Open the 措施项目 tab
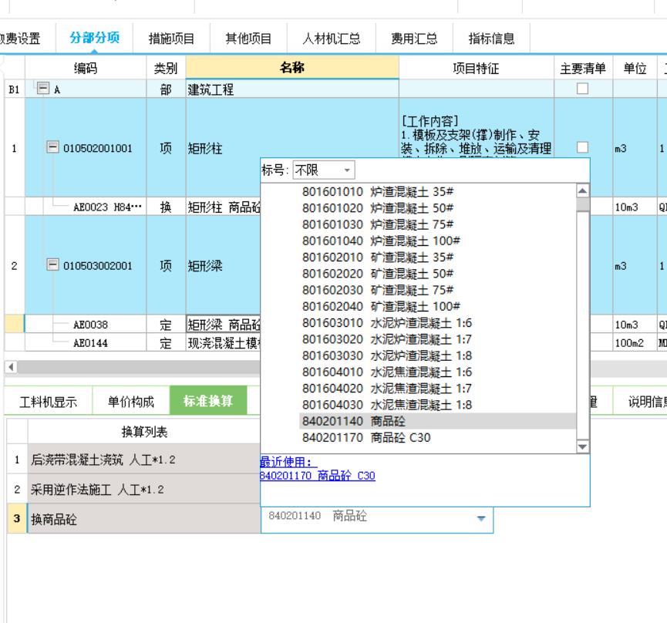The width and height of the screenshot is (667, 623). click(171, 39)
